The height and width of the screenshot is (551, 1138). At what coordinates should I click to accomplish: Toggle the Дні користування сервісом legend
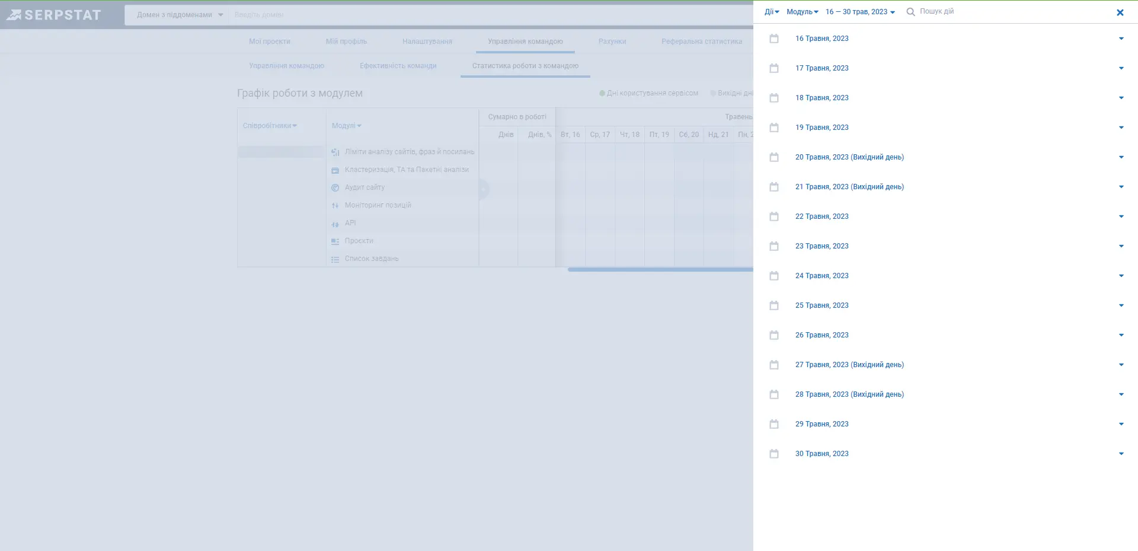point(649,93)
